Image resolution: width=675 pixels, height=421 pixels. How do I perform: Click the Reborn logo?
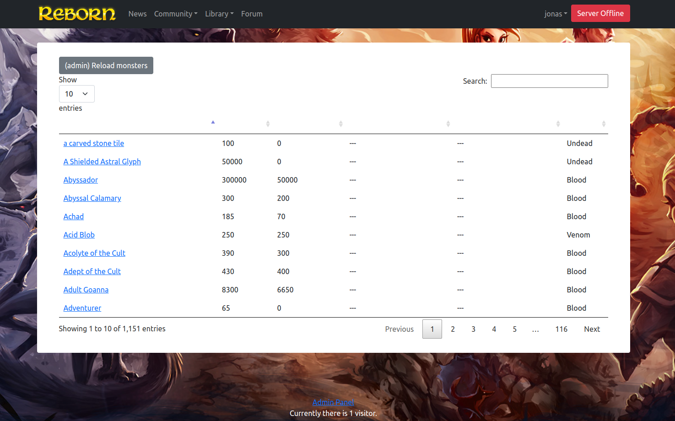[x=77, y=13]
